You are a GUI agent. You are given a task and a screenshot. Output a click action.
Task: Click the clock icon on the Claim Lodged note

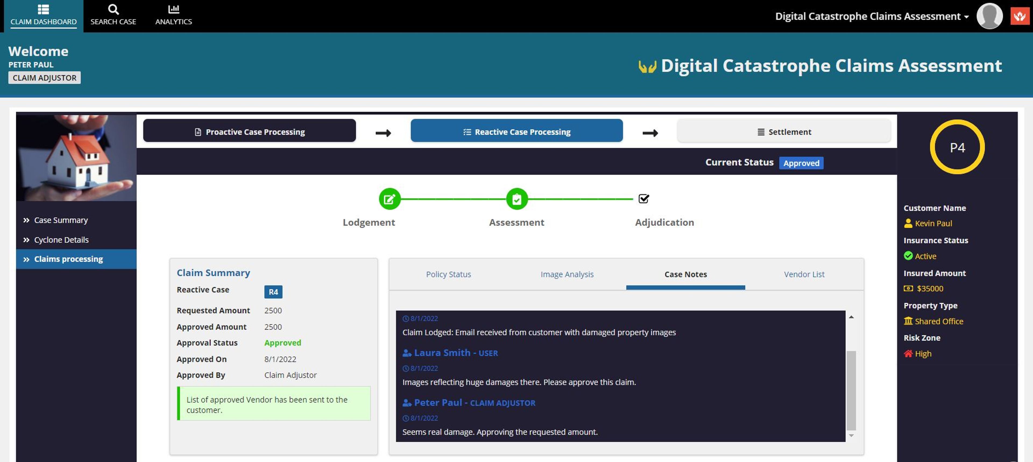405,319
